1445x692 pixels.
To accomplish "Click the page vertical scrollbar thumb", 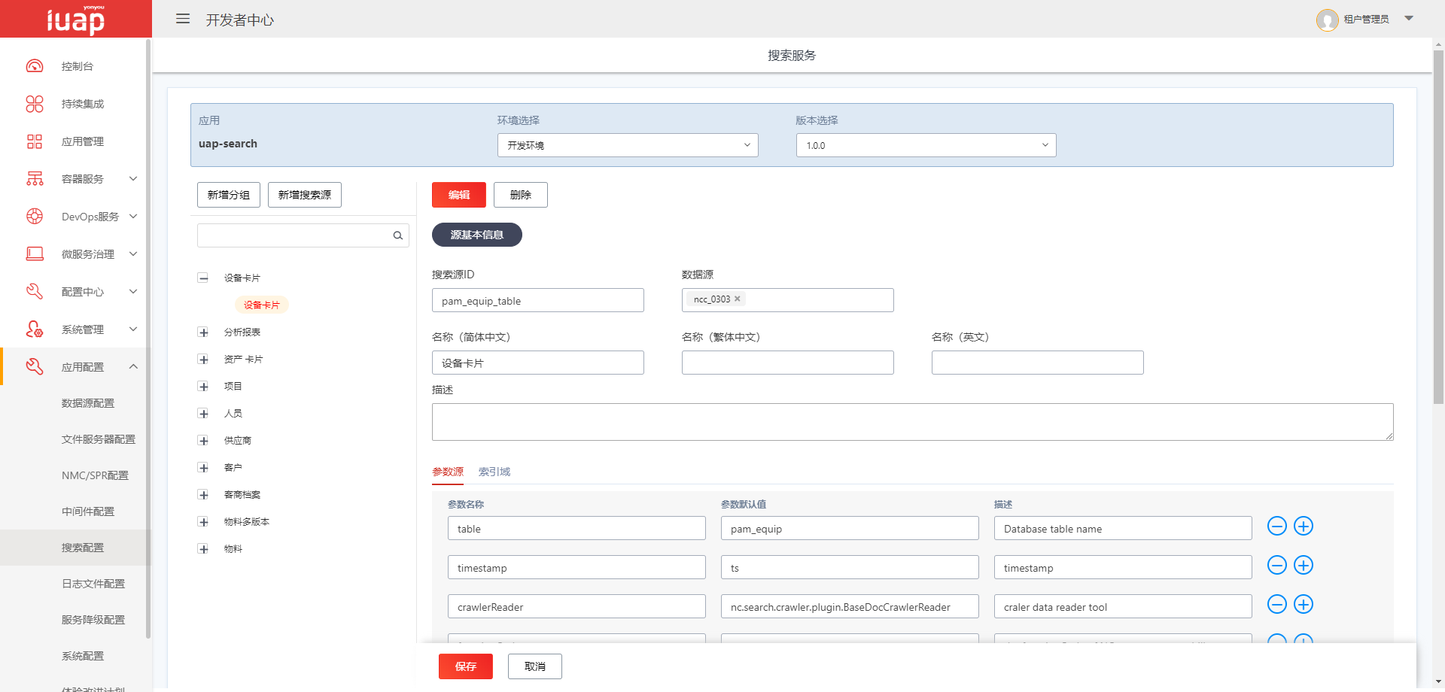I will [x=1438, y=227].
